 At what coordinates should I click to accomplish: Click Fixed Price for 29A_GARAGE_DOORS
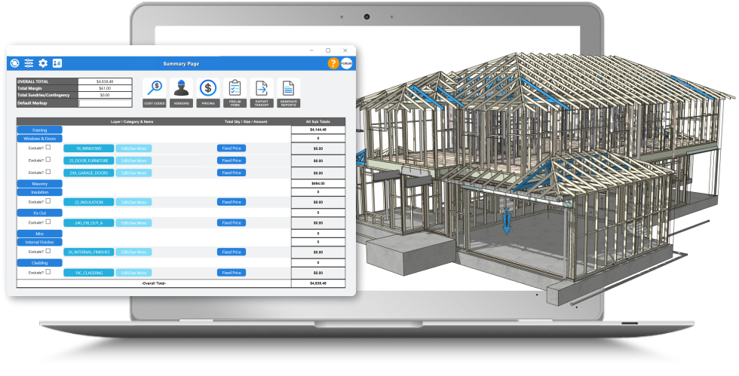pos(231,173)
